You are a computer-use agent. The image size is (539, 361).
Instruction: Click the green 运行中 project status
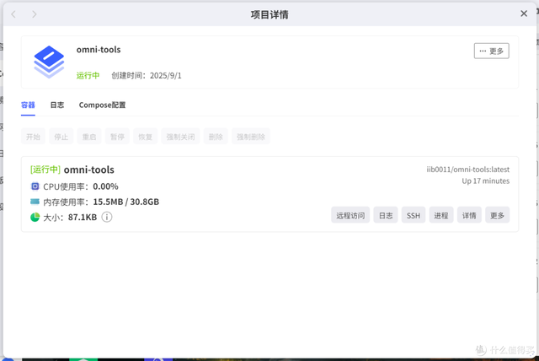coord(88,75)
